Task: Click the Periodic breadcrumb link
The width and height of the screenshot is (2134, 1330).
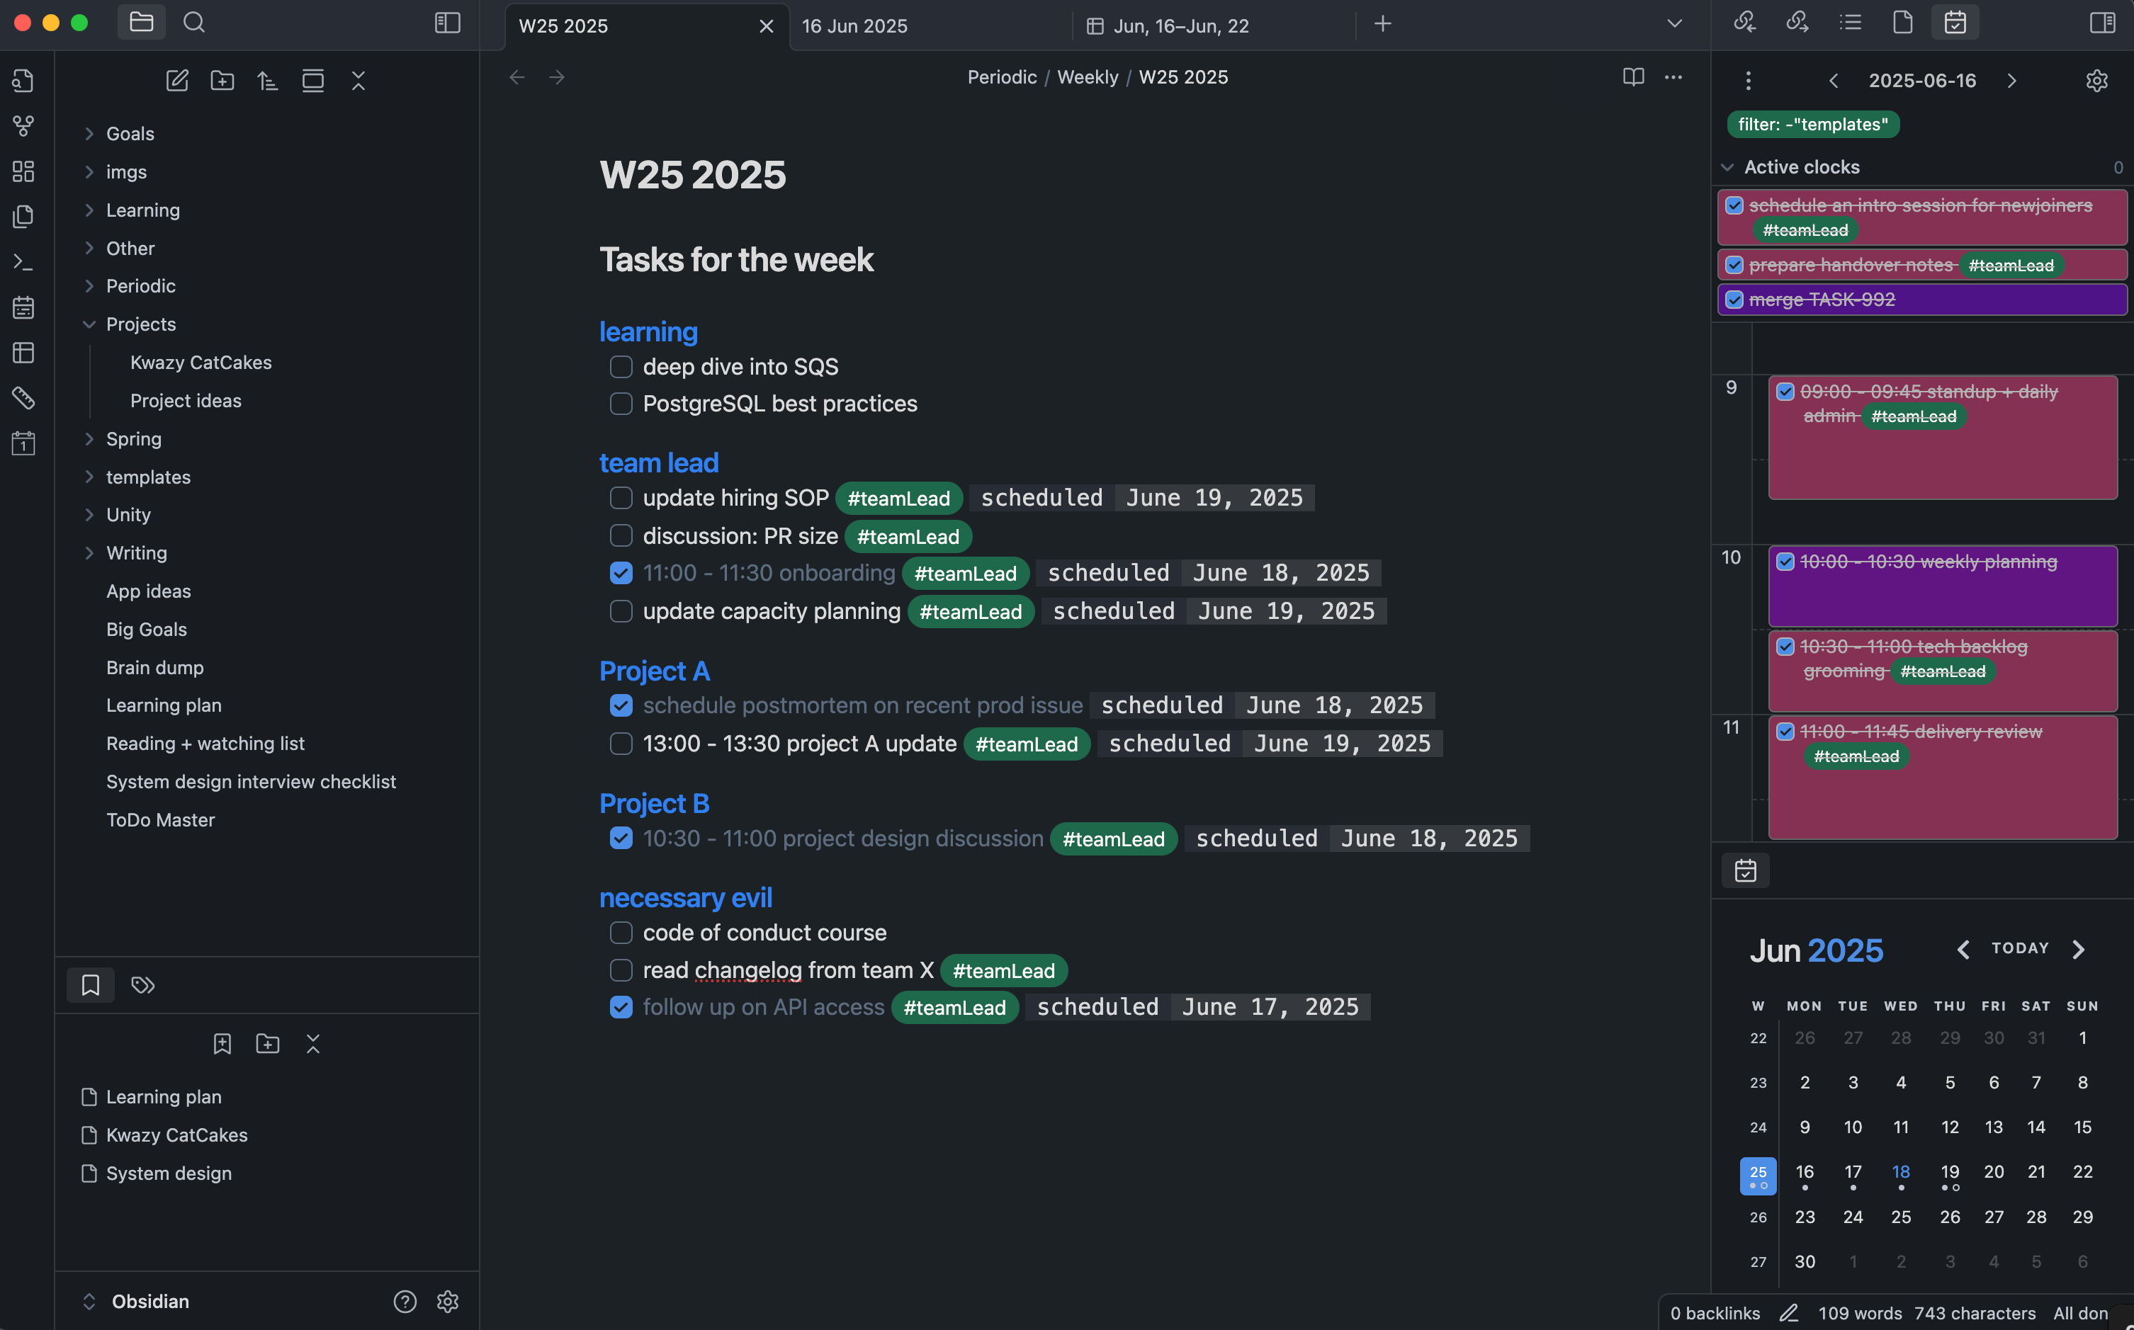Action: pyautogui.click(x=1003, y=77)
